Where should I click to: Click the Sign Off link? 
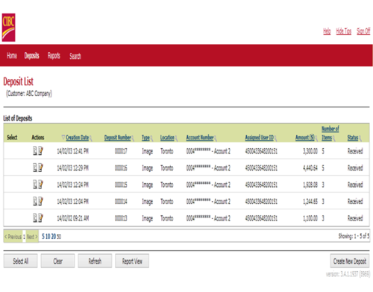pos(363,31)
